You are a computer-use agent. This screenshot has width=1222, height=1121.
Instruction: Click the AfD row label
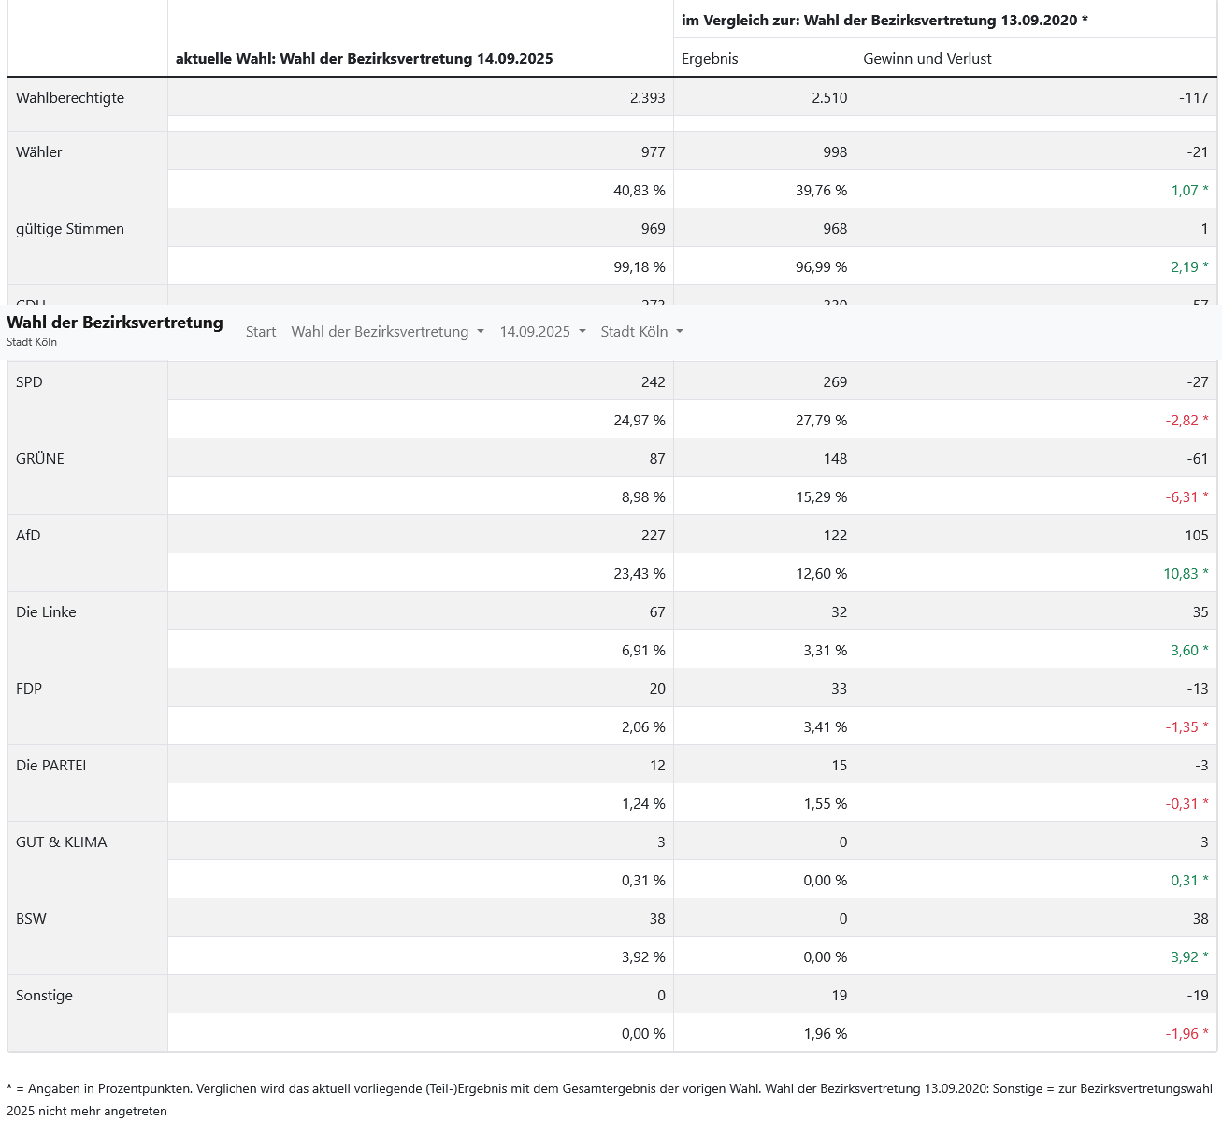(28, 536)
